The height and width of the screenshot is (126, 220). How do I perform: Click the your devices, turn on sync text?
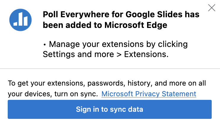click(x=53, y=94)
